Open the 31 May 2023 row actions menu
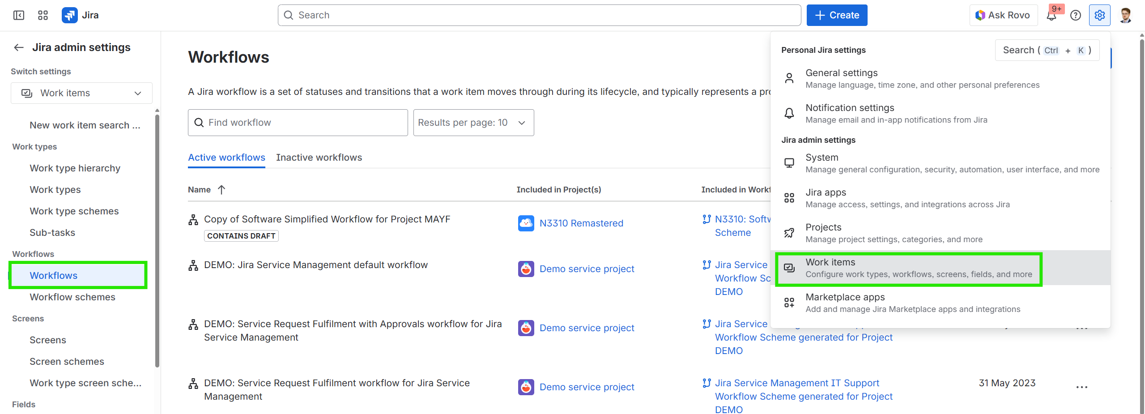Image resolution: width=1145 pixels, height=414 pixels. (1082, 387)
